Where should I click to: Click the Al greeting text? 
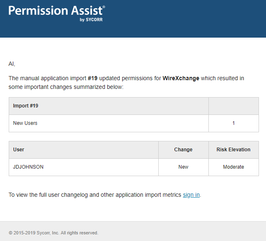[12, 64]
